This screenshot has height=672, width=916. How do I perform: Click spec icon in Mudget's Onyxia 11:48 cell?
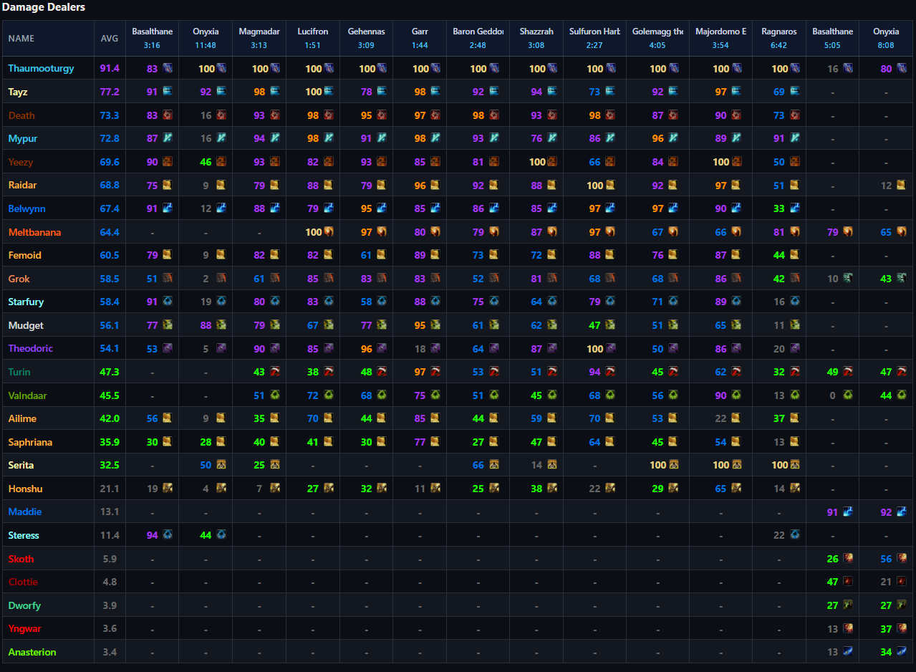221,325
